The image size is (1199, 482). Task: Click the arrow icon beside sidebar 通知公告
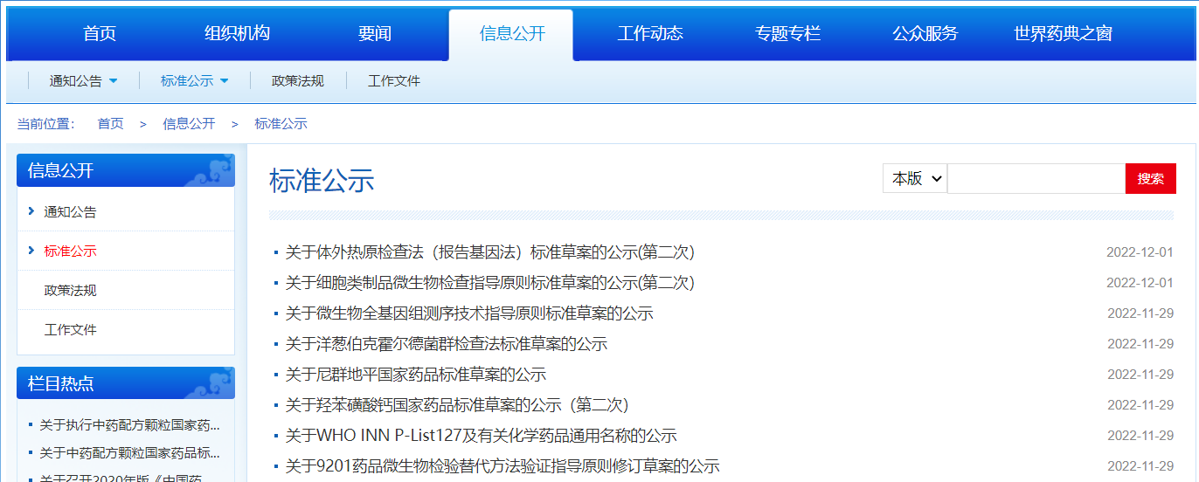click(31, 211)
